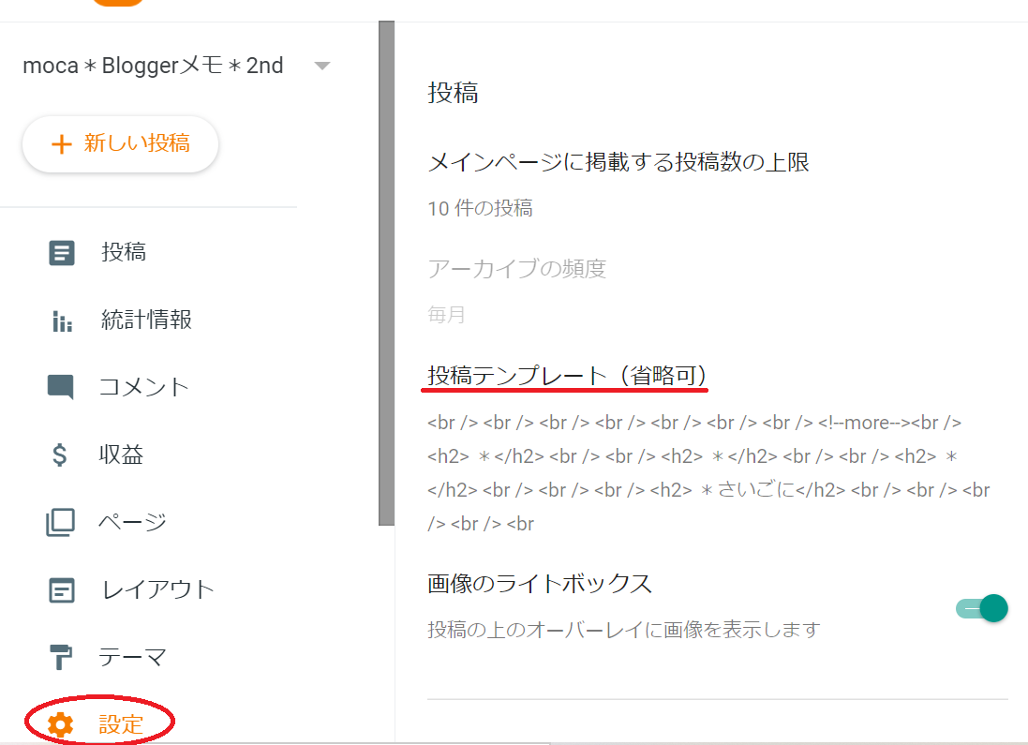Expand the blog selector dropdown arrow
This screenshot has height=745, width=1028.
tap(322, 66)
